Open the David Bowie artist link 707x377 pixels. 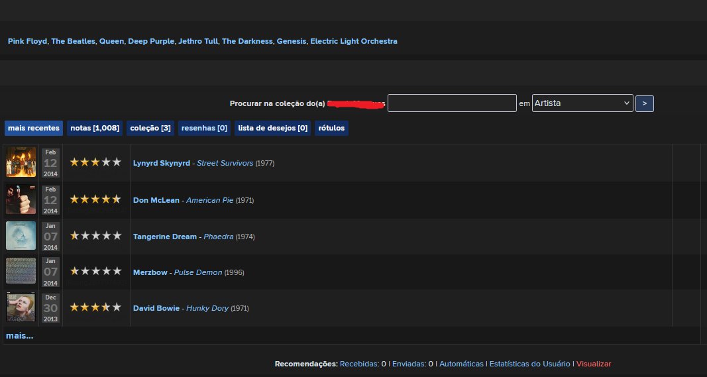click(x=156, y=309)
